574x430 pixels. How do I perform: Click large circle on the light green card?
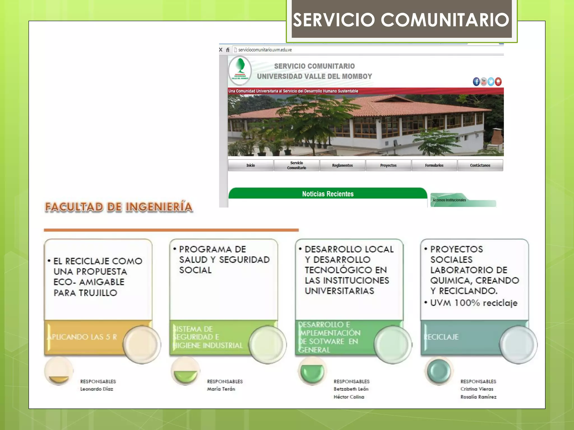[267, 345]
